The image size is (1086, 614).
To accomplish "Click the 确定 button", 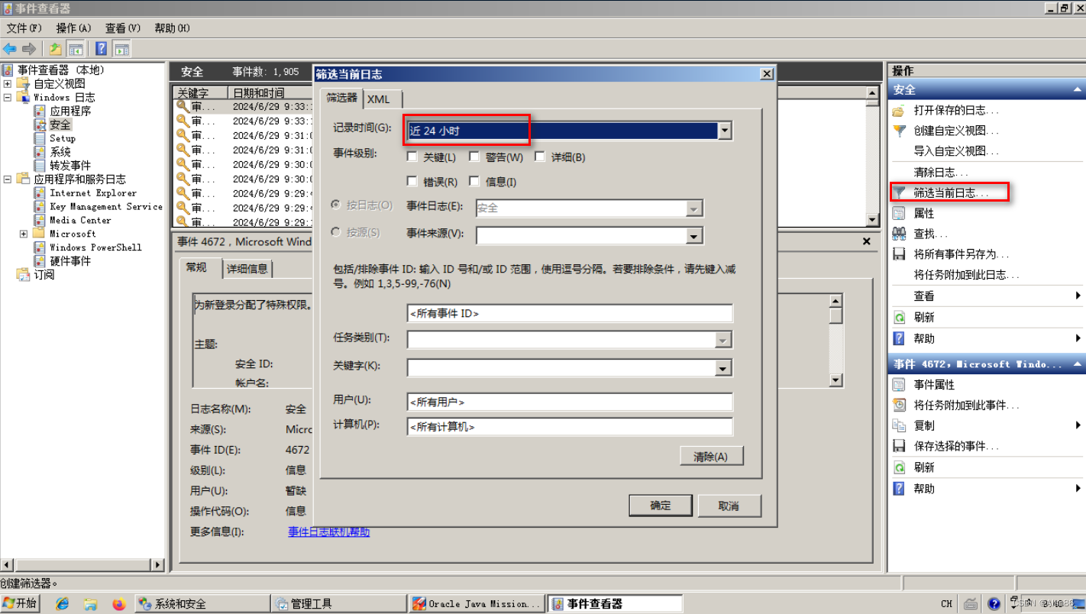I will point(661,506).
